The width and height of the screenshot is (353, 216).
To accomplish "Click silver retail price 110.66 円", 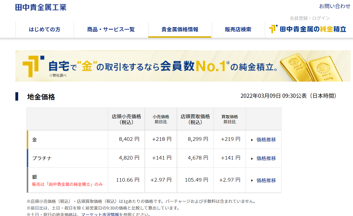I will [x=128, y=180].
